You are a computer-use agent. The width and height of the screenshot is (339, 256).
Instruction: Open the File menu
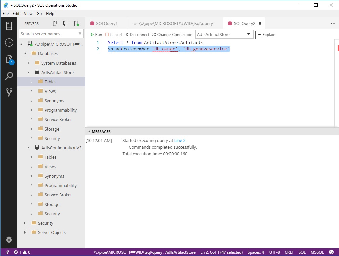[x=6, y=14]
